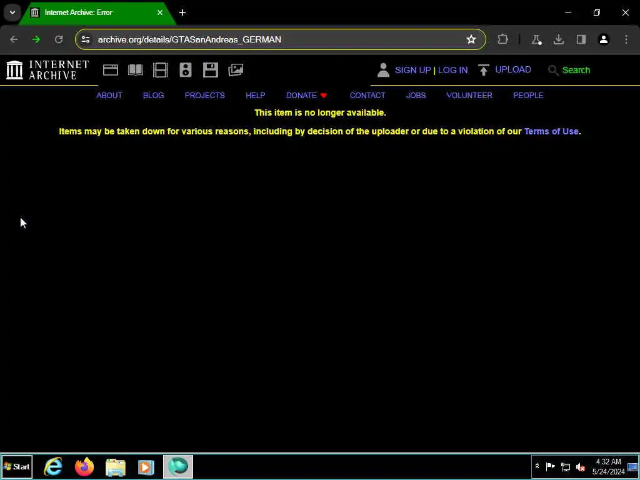Click the UPLOAD link
The height and width of the screenshot is (480, 640).
tap(513, 70)
